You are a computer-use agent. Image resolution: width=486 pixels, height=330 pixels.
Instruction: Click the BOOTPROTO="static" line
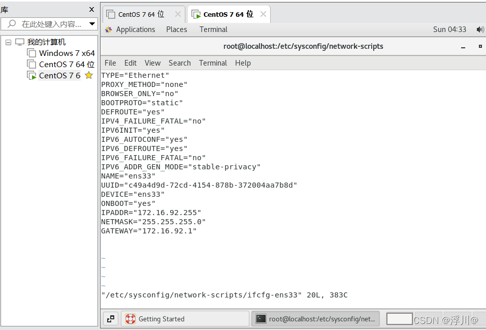pos(142,103)
